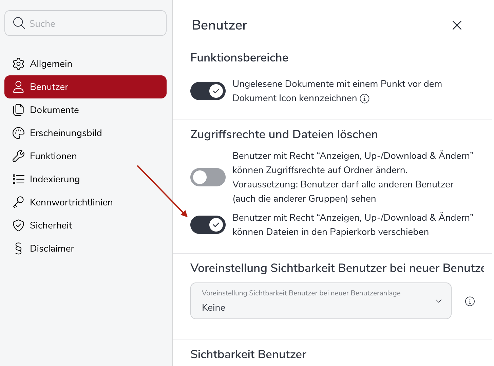Disable the unread documents dot toggle
494x366 pixels.
(x=208, y=91)
